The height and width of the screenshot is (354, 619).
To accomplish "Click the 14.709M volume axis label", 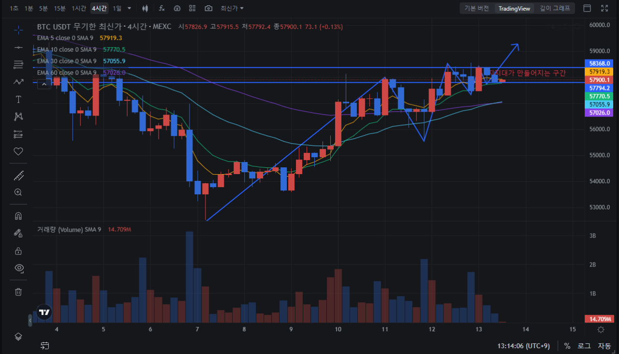I will 599,319.
